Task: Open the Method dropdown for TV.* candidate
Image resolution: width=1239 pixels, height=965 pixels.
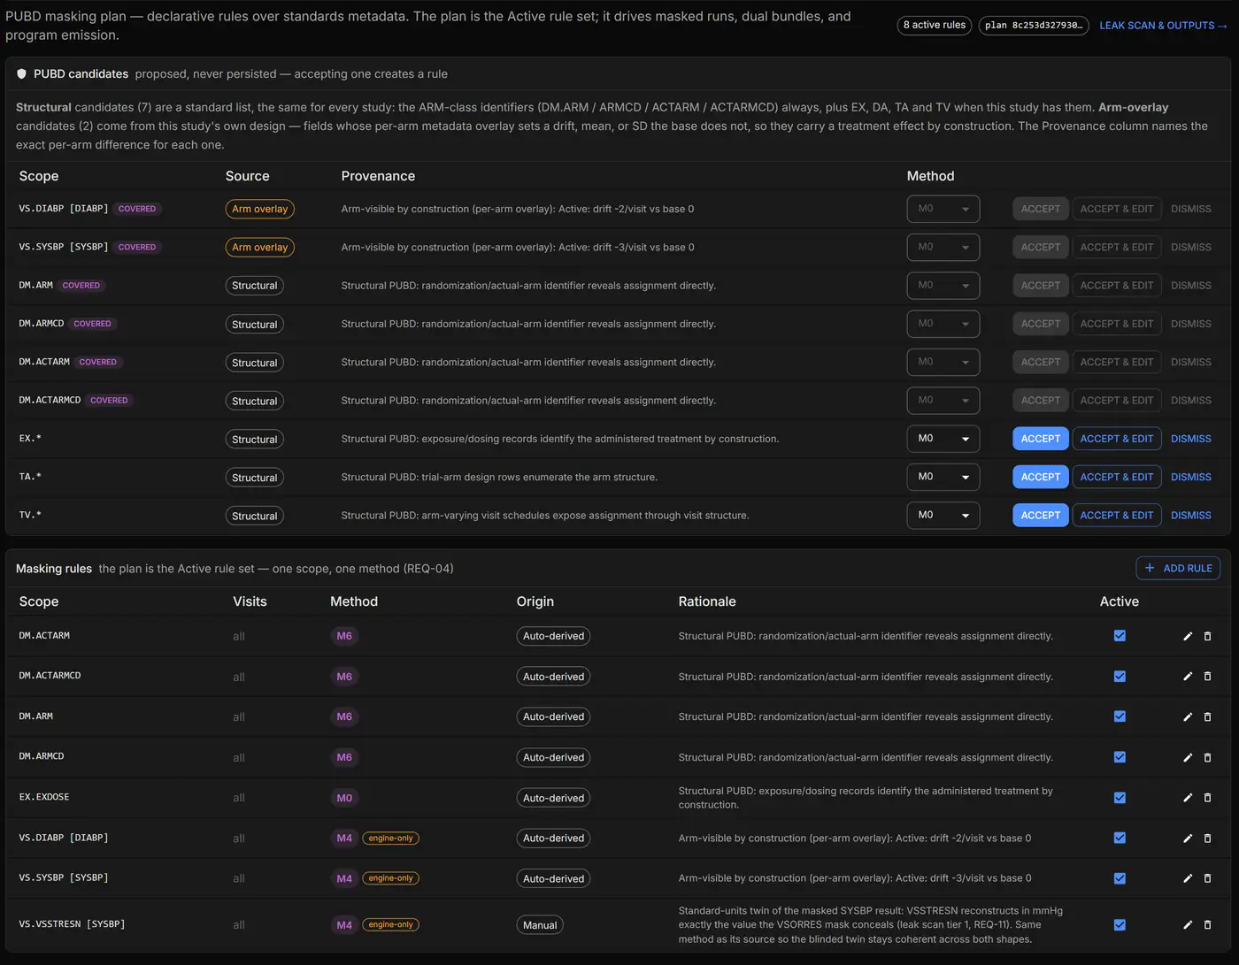Action: [x=943, y=515]
